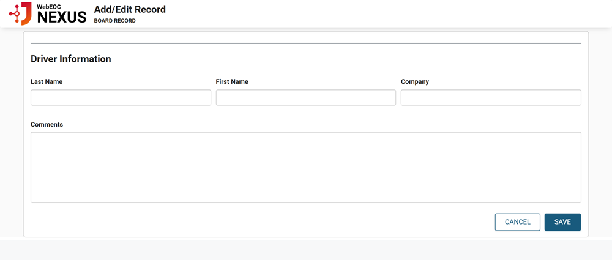
Task: Focus the Last Name input field
Action: click(x=121, y=98)
